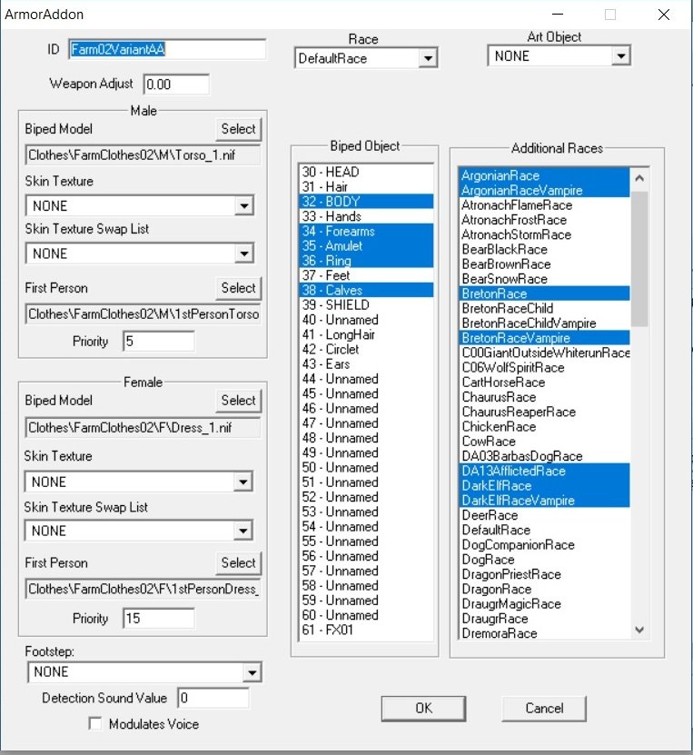Open the Male Skin Texture Swap List dropdown
693x755 pixels.
coord(140,253)
